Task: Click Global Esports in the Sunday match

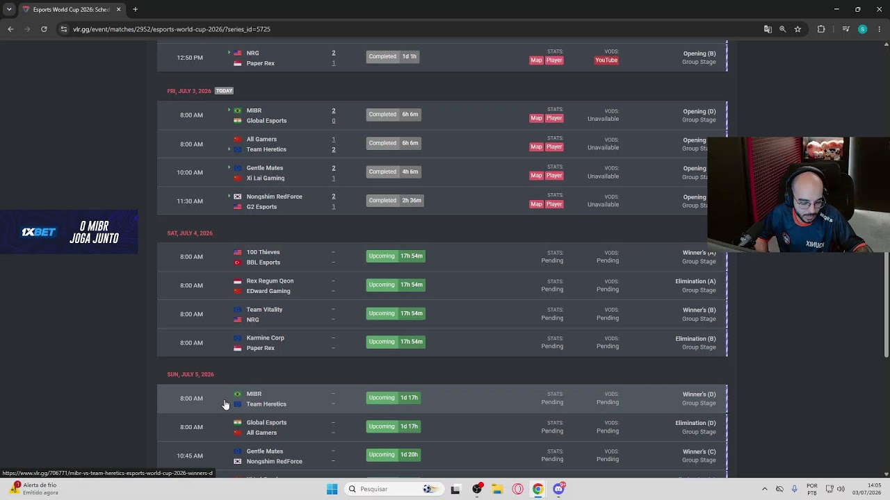Action: pyautogui.click(x=266, y=422)
